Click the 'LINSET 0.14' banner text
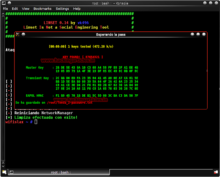220x177 pixels. [56, 23]
